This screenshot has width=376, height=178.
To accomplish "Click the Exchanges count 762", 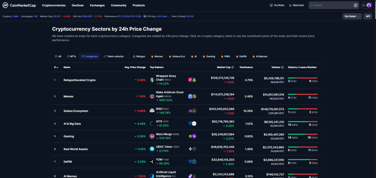I will click(x=36, y=16).
